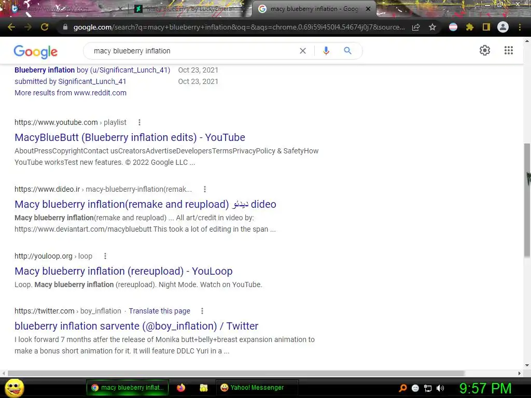The image size is (531, 398).
Task: Reload the current page
Action: coord(45,27)
